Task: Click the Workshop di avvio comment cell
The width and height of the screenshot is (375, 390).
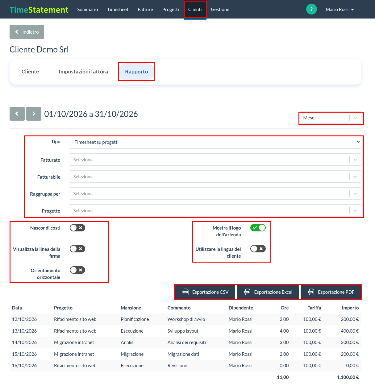Action: click(186, 319)
